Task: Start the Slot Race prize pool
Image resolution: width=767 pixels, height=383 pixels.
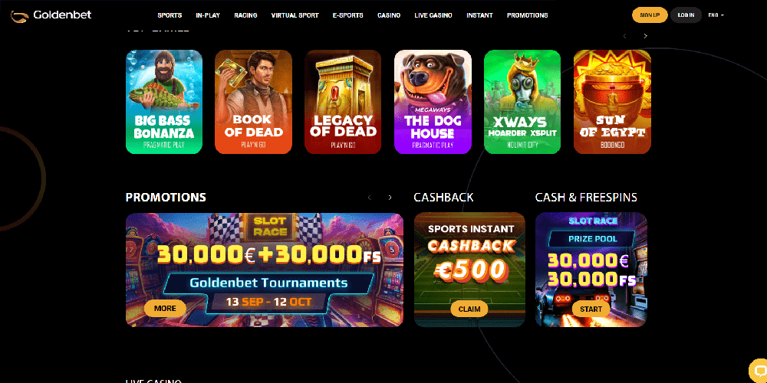Action: click(591, 309)
